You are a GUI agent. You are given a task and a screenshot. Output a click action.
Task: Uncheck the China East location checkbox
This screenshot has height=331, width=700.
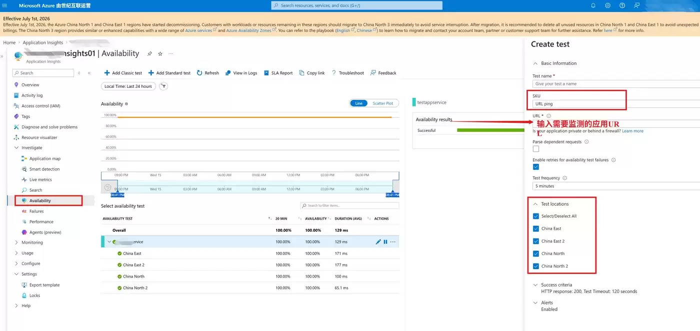(x=536, y=229)
